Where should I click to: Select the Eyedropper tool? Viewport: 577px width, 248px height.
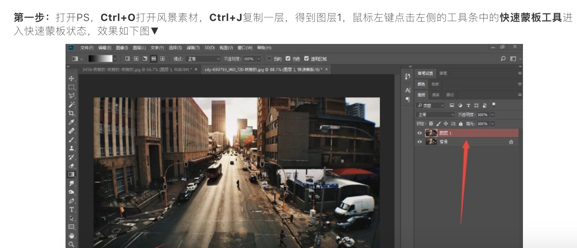(x=71, y=122)
